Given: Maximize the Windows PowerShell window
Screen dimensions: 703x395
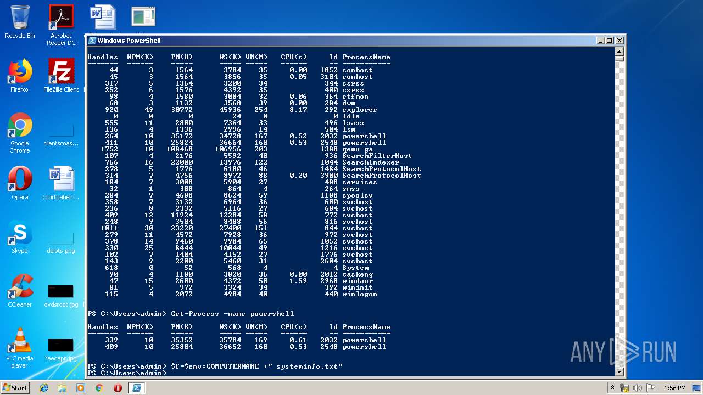Looking at the screenshot, I should pos(610,41).
